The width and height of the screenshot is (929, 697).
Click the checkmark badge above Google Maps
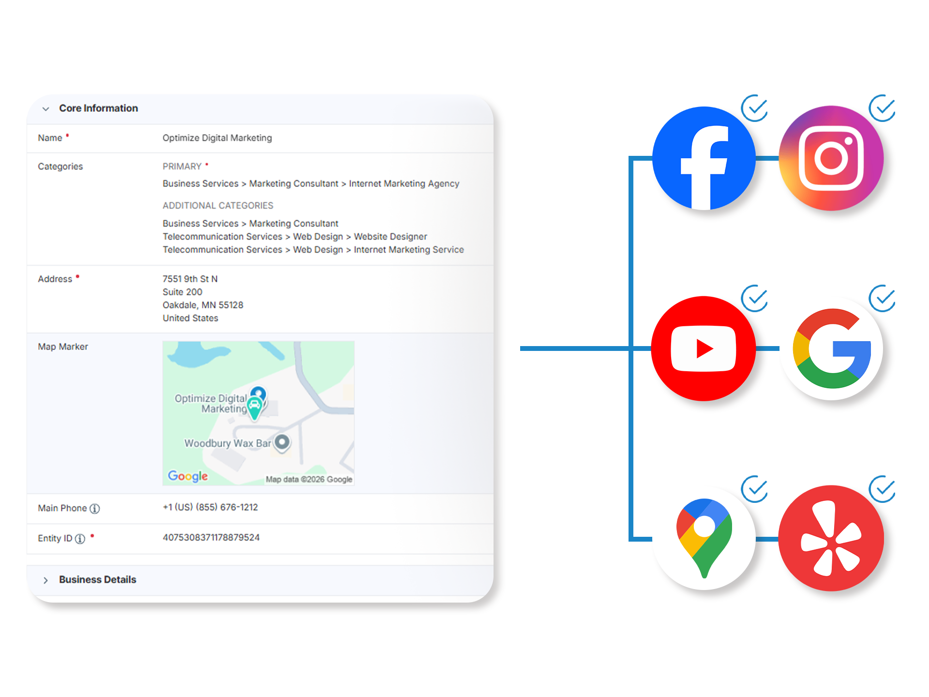[x=755, y=489]
